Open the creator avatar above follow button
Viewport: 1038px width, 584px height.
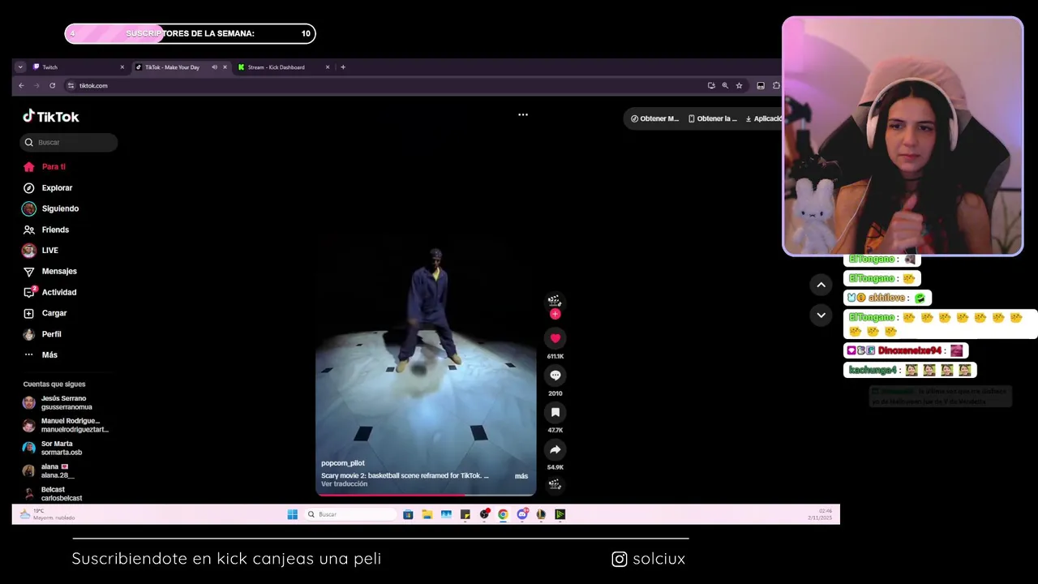(555, 300)
